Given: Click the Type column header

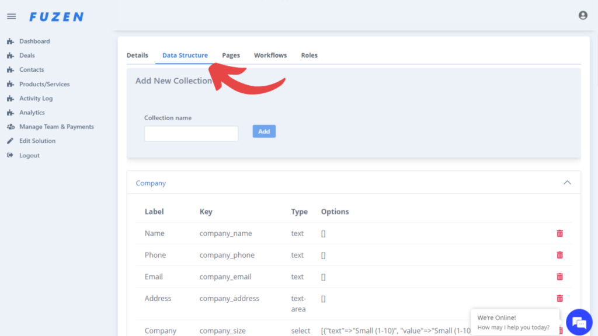Looking at the screenshot, I should click(x=300, y=211).
